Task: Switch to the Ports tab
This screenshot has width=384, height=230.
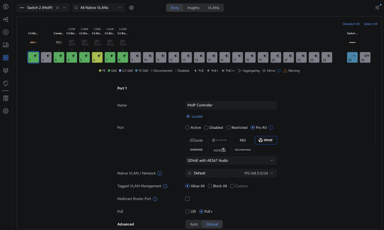Action: [x=175, y=8]
